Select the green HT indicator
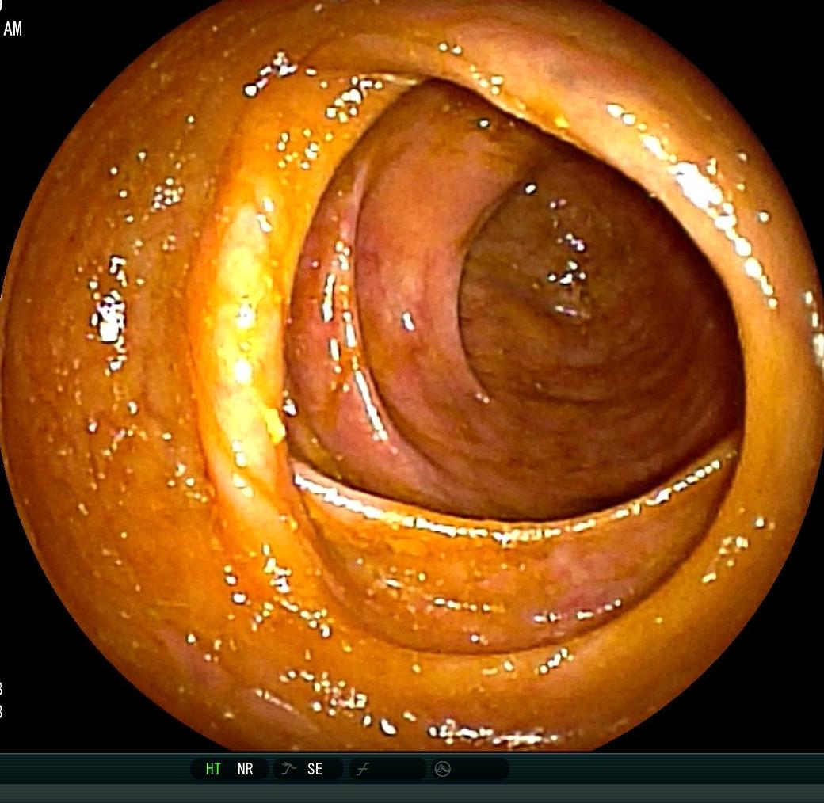The width and height of the screenshot is (824, 803). click(213, 770)
